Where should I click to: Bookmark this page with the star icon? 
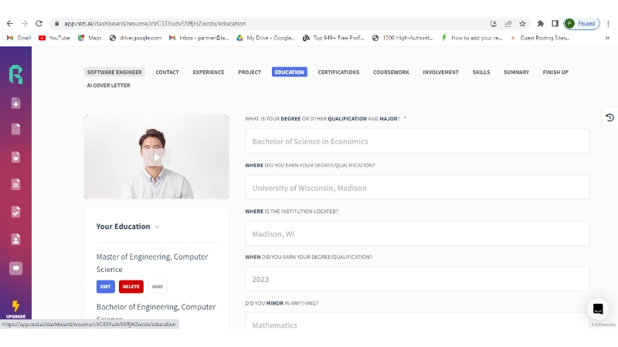tap(522, 24)
